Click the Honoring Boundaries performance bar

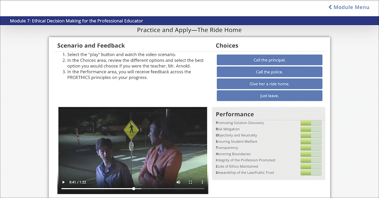(311, 154)
